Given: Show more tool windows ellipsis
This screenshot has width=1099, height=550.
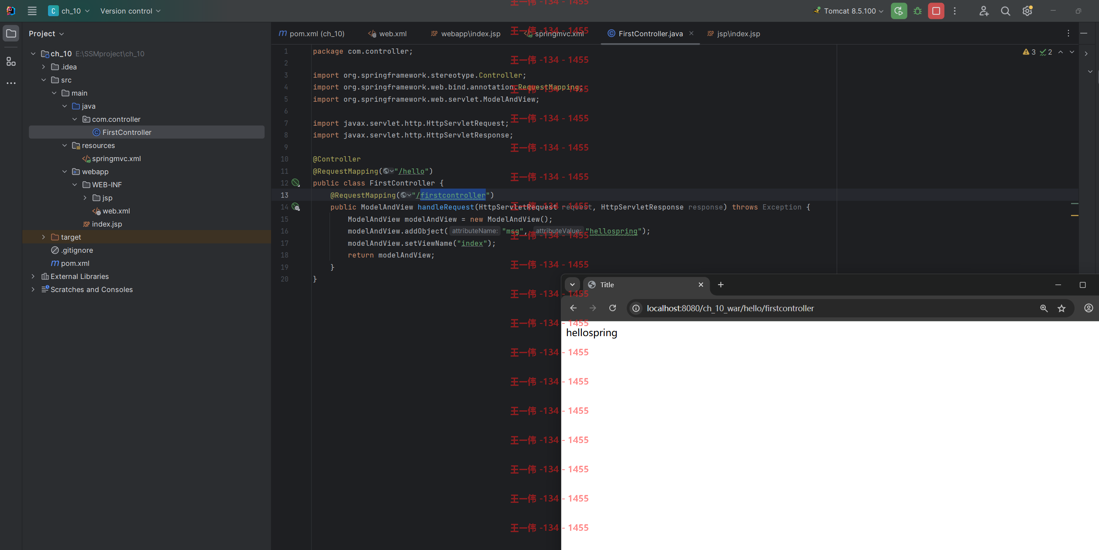Looking at the screenshot, I should click(11, 83).
